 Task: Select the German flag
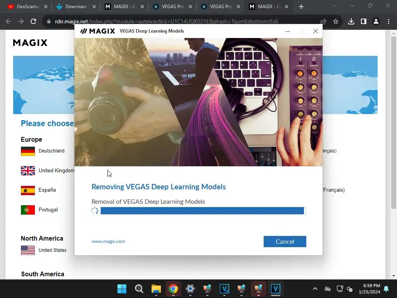point(28,151)
